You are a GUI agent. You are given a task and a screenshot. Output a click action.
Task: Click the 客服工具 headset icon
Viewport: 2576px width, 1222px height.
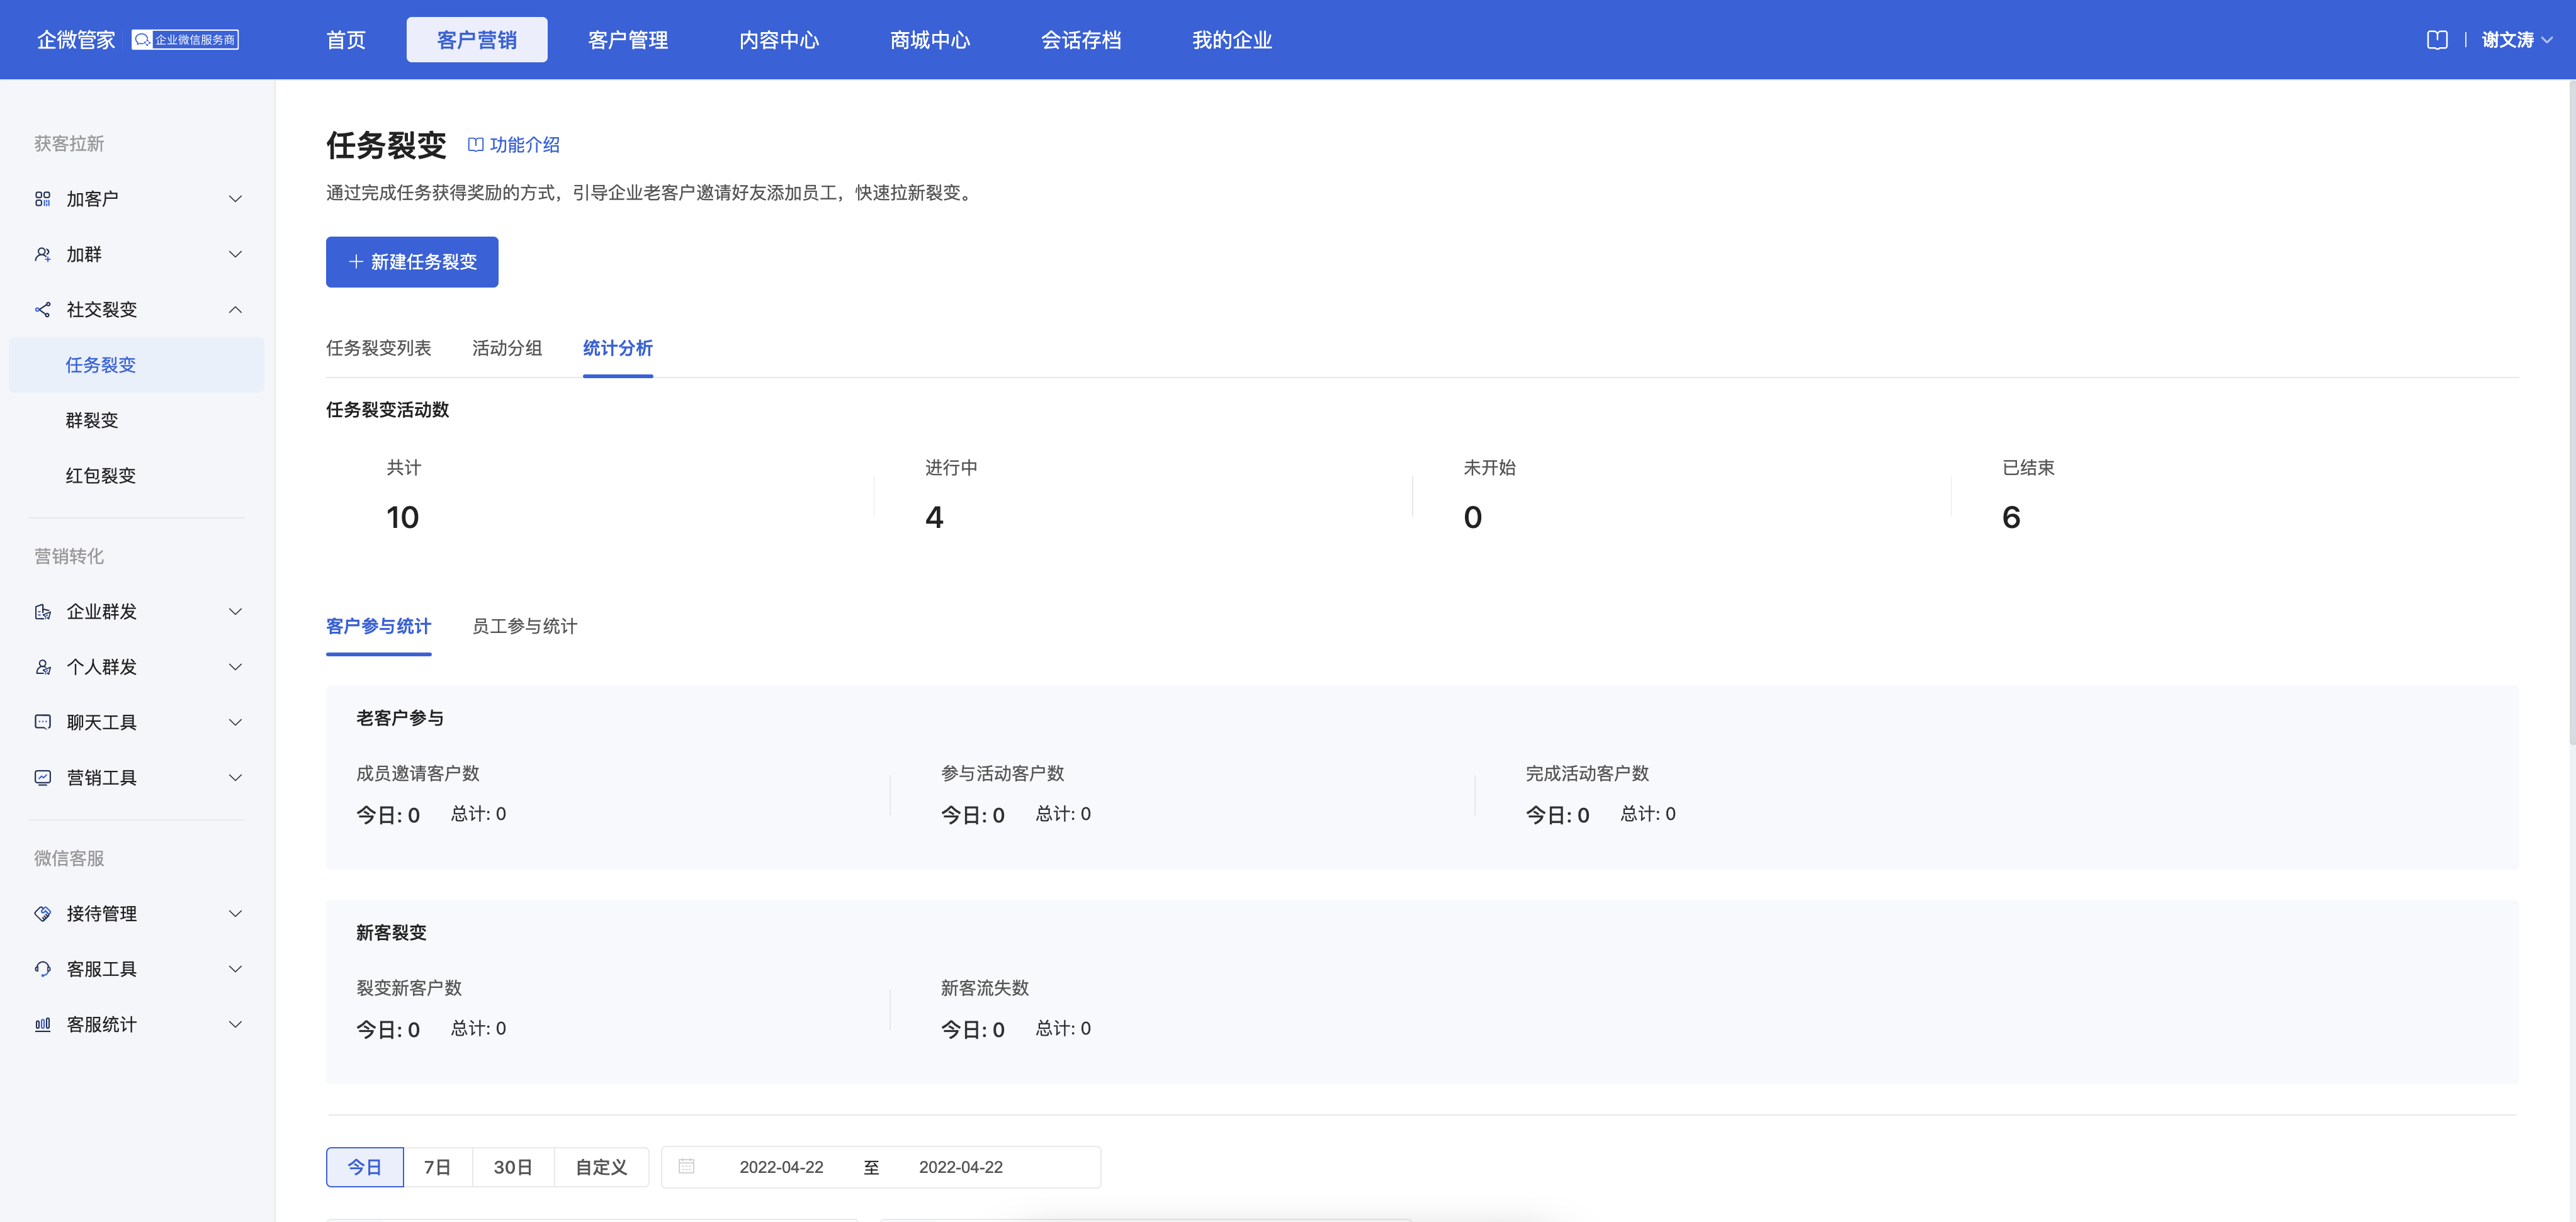[x=42, y=969]
